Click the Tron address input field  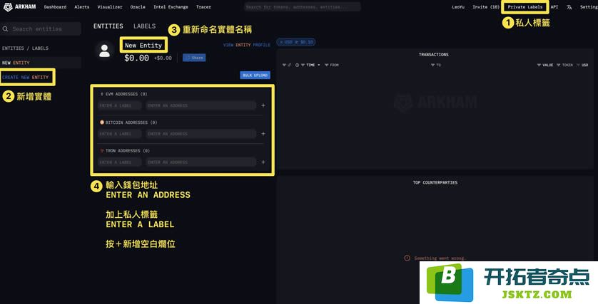[201, 162]
